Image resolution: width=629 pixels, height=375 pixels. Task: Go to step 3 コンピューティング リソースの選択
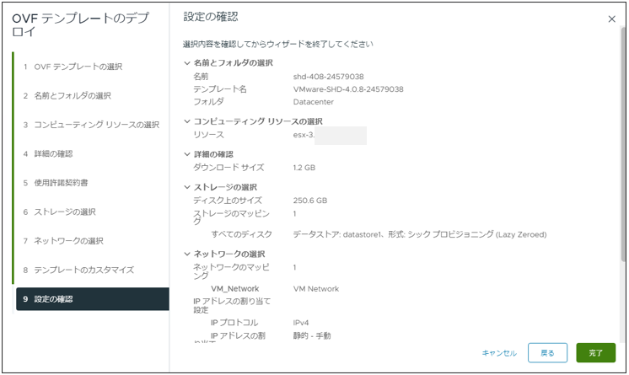(x=91, y=125)
